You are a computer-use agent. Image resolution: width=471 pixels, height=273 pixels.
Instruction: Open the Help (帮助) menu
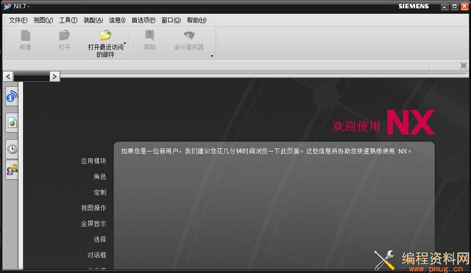[x=197, y=20]
